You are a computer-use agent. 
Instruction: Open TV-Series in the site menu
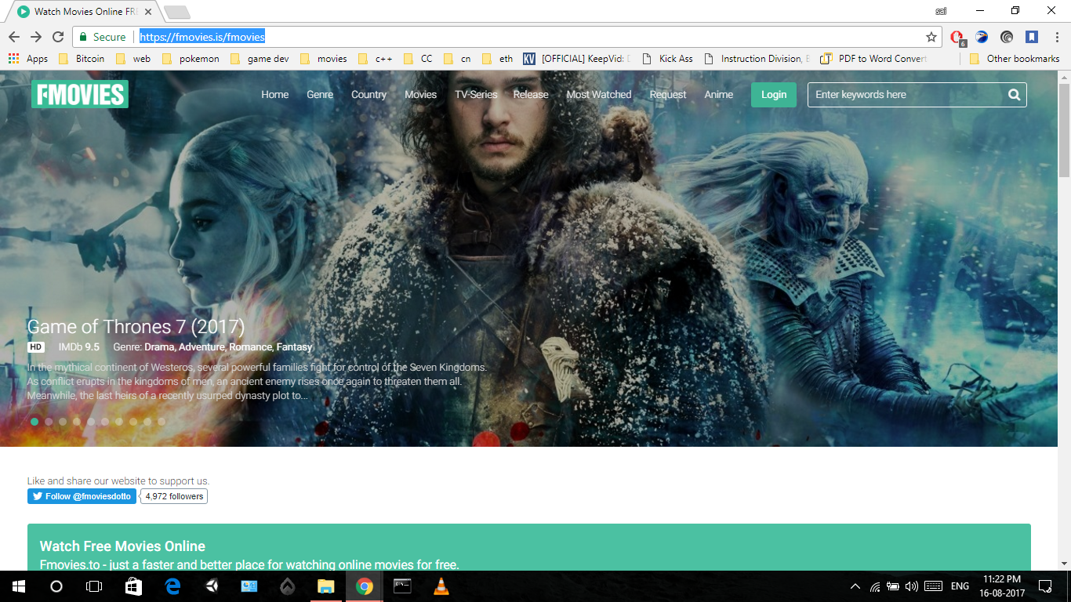click(x=476, y=95)
